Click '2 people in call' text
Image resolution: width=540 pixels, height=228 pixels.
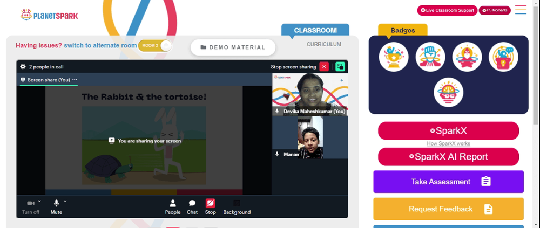click(x=46, y=67)
